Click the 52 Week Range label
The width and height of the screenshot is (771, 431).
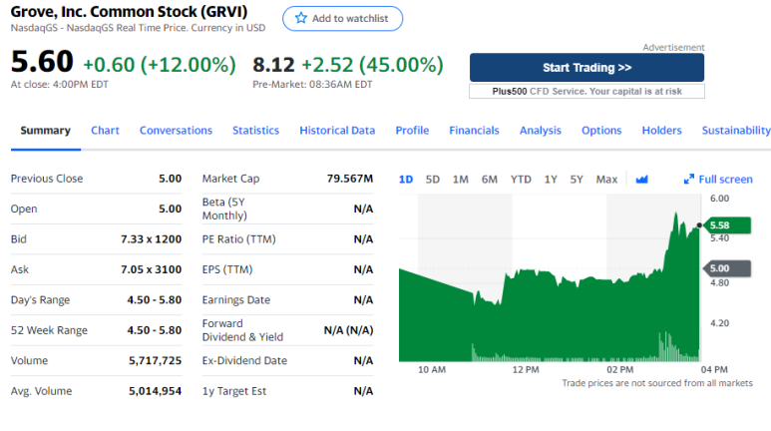click(x=49, y=330)
